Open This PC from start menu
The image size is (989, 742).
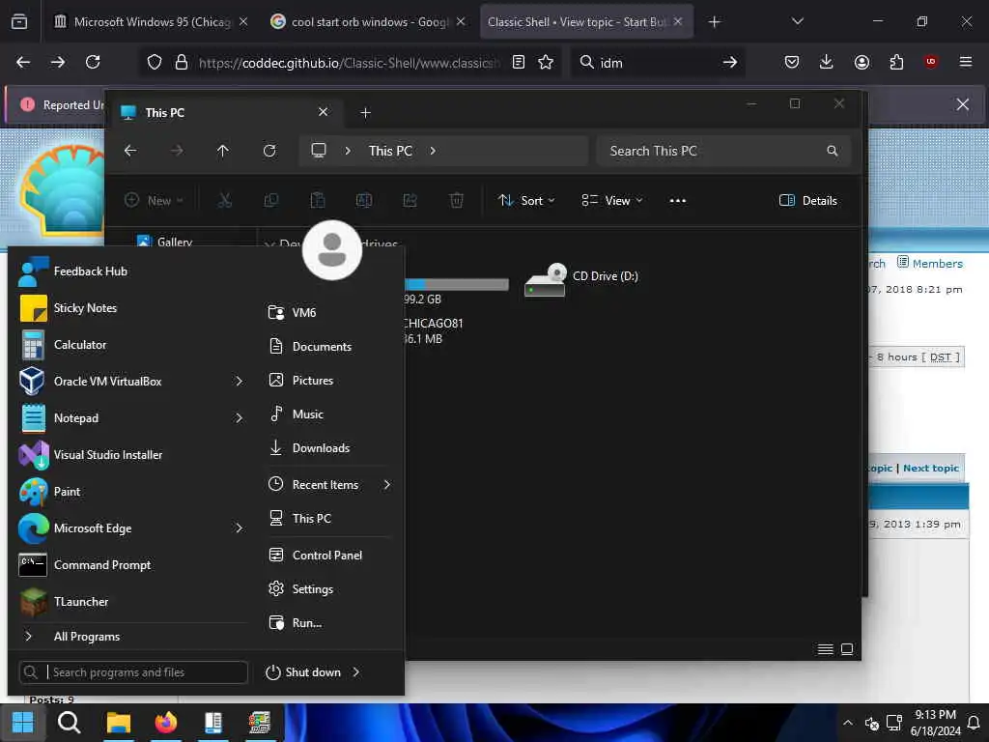[328, 519]
